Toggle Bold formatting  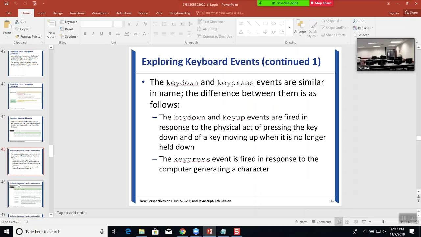pos(85,34)
